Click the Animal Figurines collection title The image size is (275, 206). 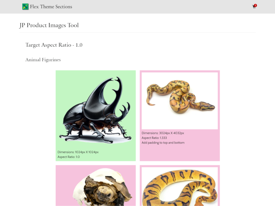(x=43, y=60)
